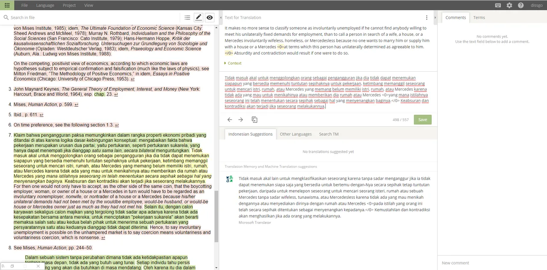Click restore icon in small floating window

[12, 266]
